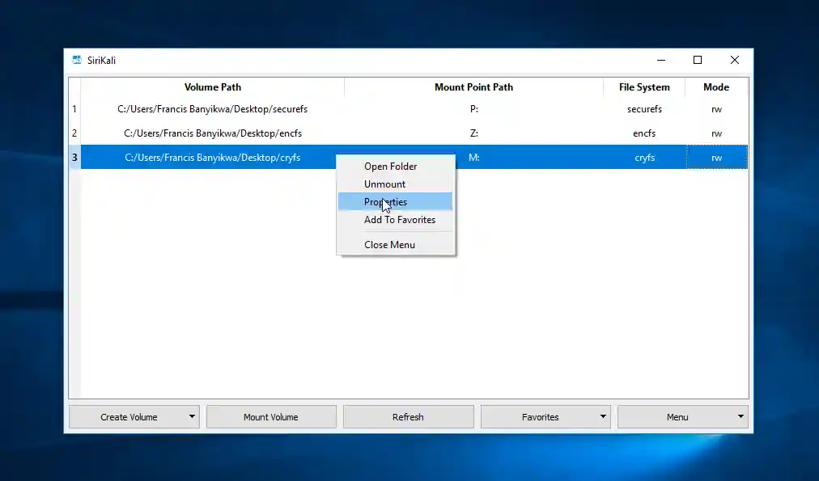
Task: Maximize the SiriKali window
Action: pos(698,61)
